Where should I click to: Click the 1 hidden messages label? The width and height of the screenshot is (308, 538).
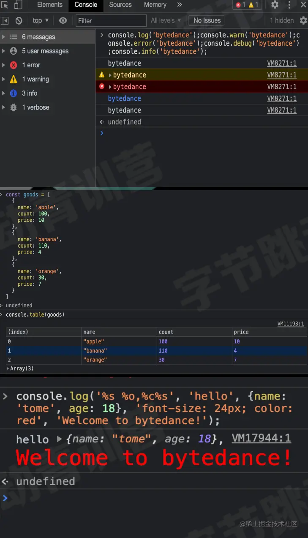pos(282,20)
